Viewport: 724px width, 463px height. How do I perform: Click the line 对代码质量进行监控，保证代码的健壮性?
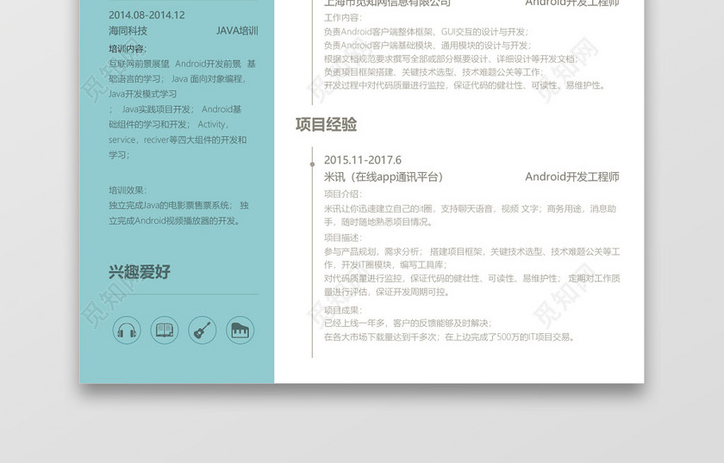[x=472, y=279]
